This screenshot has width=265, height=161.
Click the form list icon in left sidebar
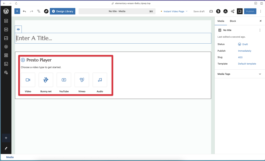coord(6,64)
